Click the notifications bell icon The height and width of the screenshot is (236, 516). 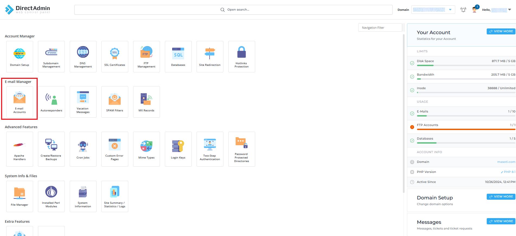(x=463, y=10)
